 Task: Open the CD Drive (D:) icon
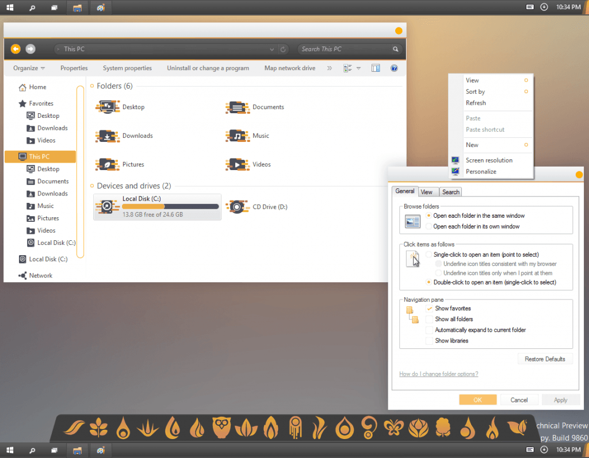click(x=237, y=207)
